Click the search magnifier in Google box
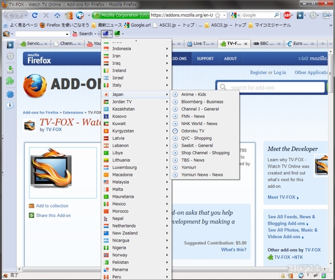 [276, 15]
